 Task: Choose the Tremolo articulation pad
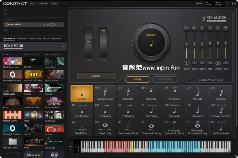220,94
